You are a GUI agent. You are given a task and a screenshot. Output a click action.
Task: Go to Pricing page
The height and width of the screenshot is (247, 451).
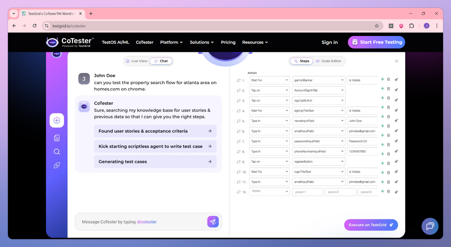(x=228, y=42)
